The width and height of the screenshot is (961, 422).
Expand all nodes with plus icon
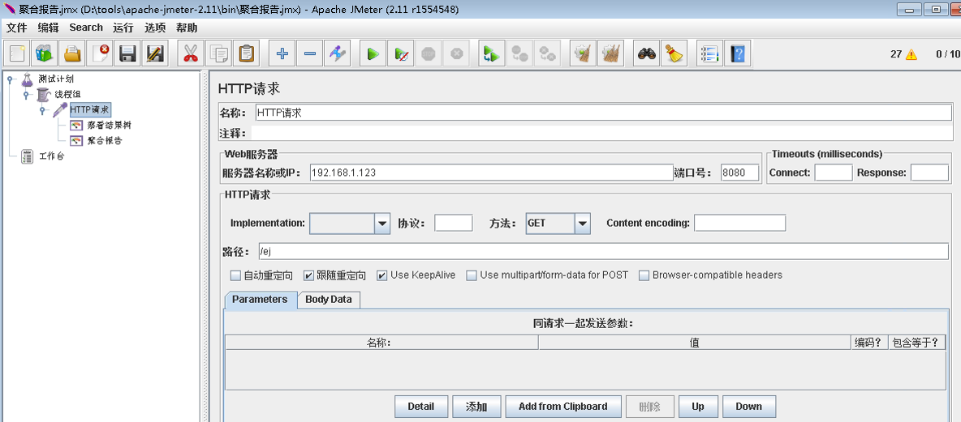point(282,53)
